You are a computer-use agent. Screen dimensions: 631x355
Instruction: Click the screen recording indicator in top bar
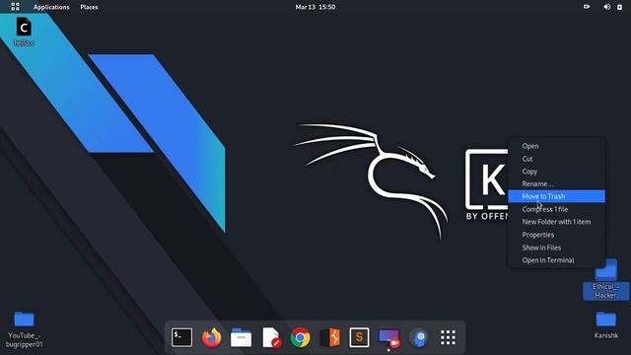click(587, 7)
